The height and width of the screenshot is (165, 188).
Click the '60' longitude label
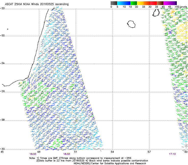[186, 152]
